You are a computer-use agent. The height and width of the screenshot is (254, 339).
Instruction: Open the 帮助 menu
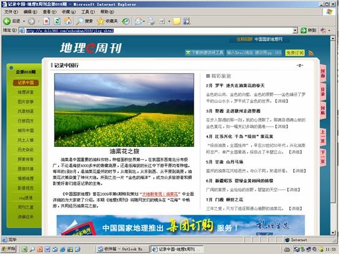pos(107,12)
